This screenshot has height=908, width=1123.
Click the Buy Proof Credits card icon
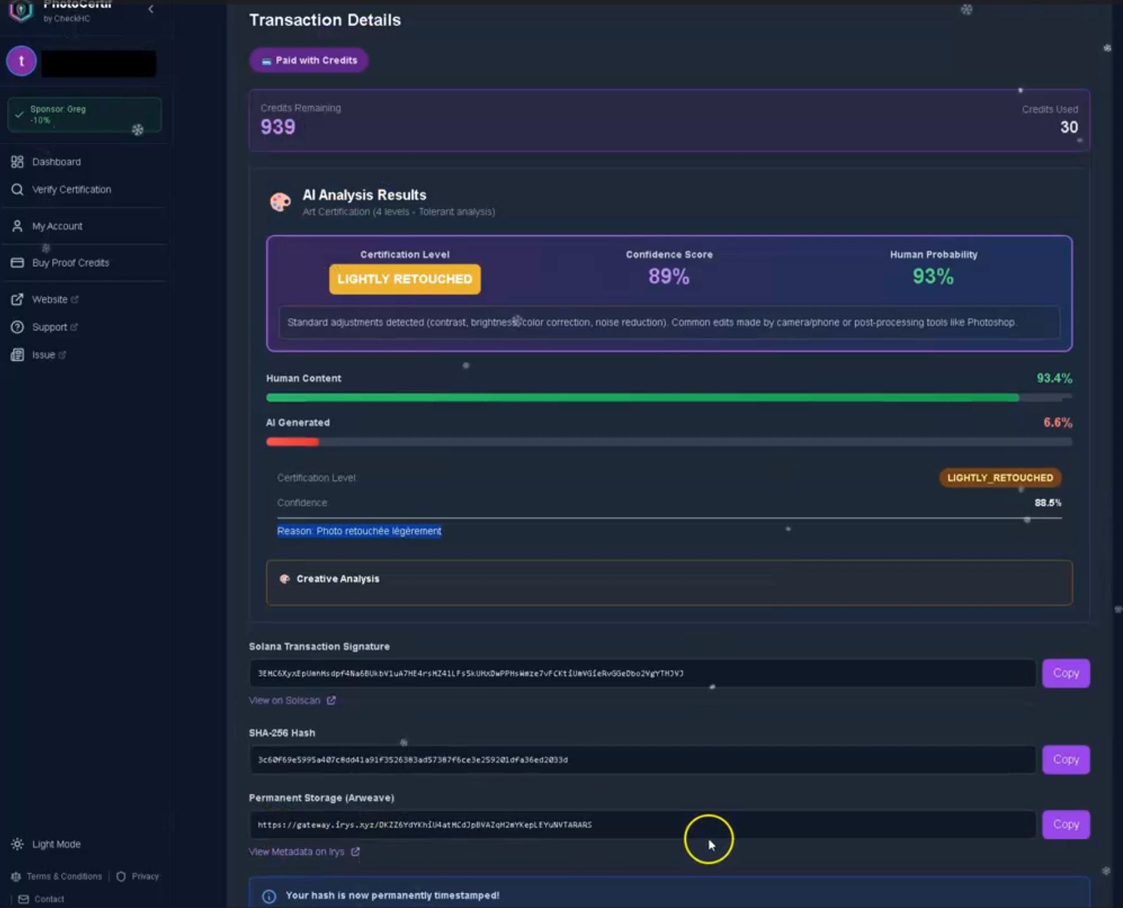18,263
